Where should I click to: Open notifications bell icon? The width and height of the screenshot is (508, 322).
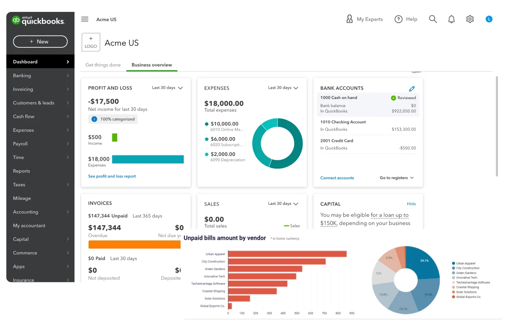pyautogui.click(x=452, y=19)
